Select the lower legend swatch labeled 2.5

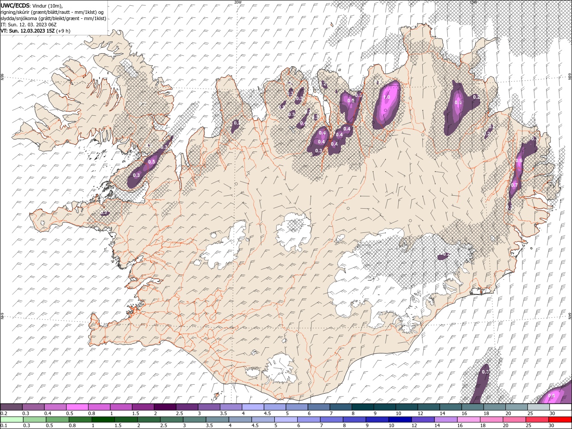[x=171, y=420]
